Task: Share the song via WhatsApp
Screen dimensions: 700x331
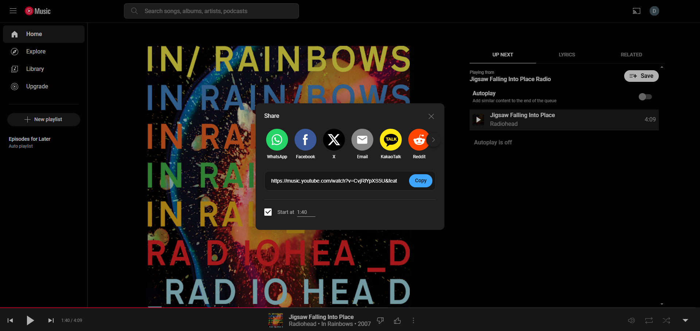Action: point(277,139)
